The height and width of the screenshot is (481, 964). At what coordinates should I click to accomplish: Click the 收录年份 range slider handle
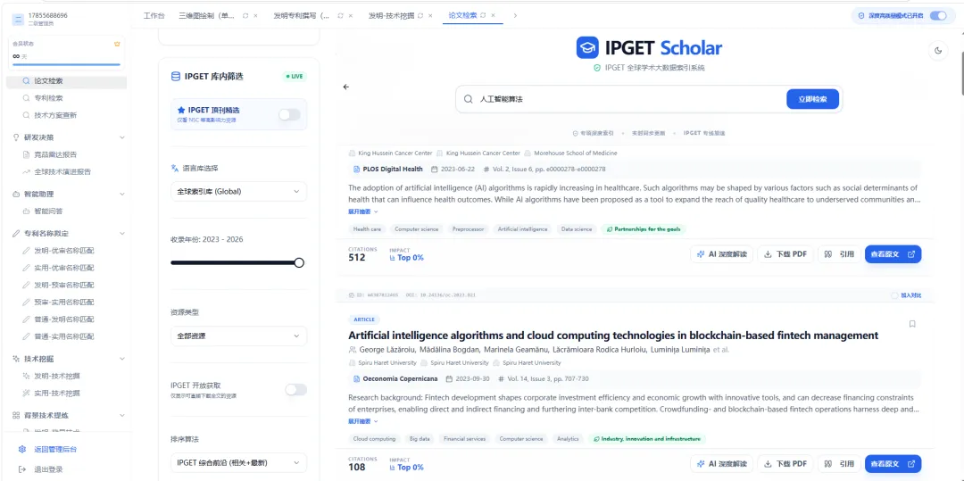click(299, 263)
